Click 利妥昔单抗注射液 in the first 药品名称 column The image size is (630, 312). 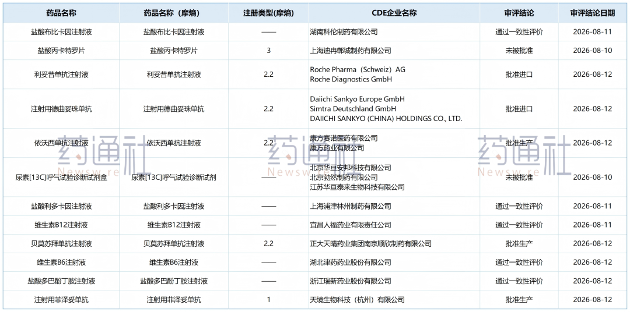click(x=61, y=75)
